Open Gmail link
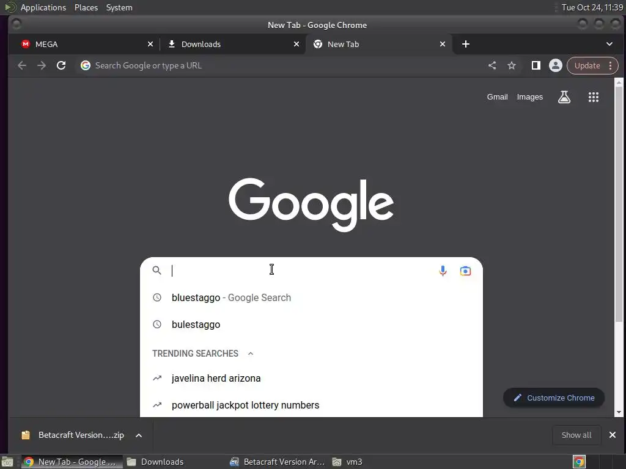The image size is (626, 469). (x=497, y=97)
